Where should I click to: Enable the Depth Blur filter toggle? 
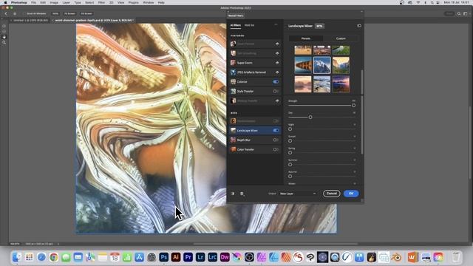tap(276, 140)
